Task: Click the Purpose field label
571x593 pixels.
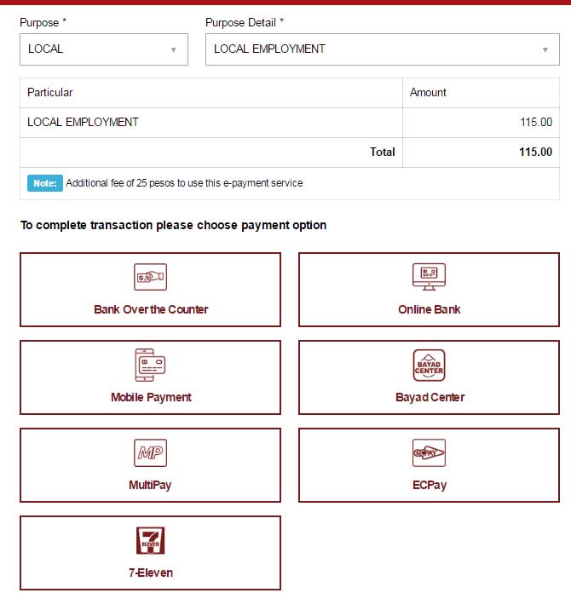Action: (43, 23)
